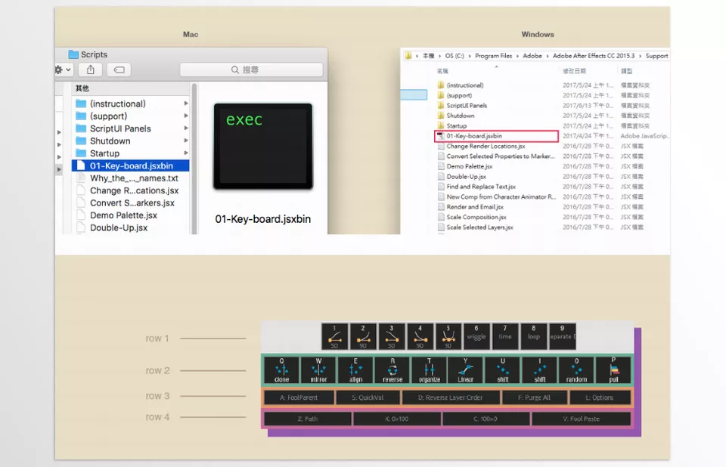The image size is (726, 467).
Task: Click the Finder edit tags button
Action: (119, 70)
